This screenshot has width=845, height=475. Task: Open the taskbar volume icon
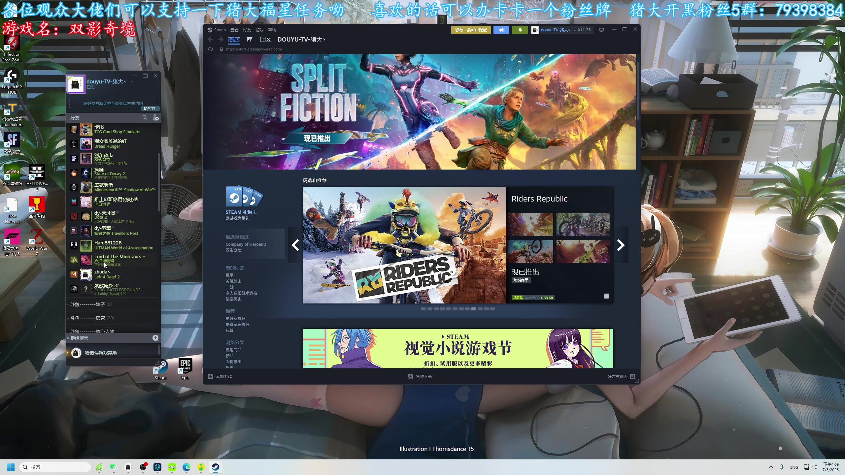[815, 467]
